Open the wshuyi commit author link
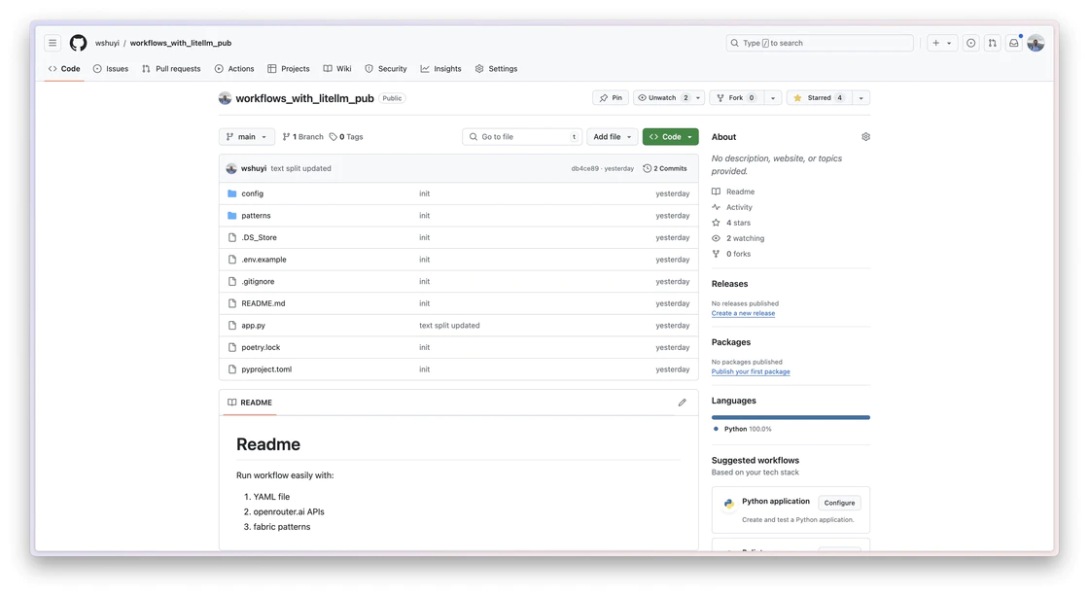This screenshot has height=596, width=1089. (x=254, y=169)
